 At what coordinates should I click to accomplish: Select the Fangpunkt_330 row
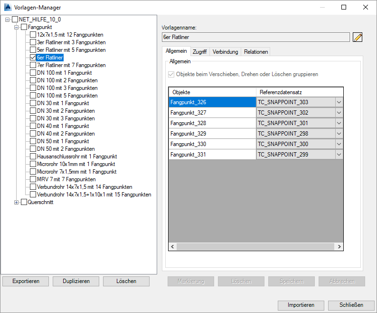(x=213, y=144)
